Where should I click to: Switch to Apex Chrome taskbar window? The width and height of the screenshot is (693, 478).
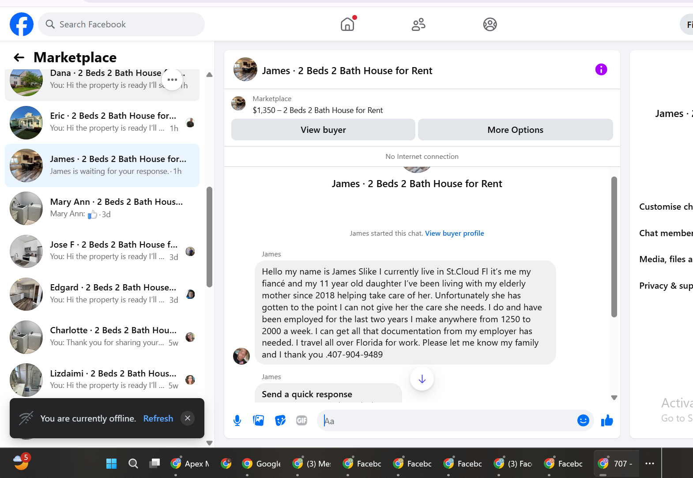190,463
